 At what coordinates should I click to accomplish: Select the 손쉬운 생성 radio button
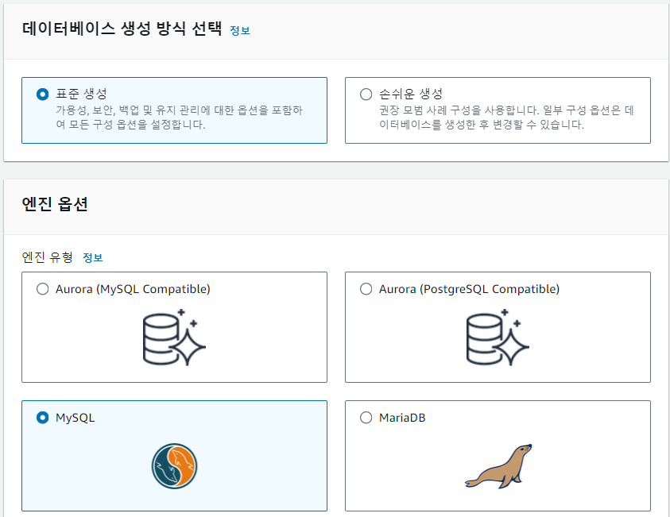point(366,94)
